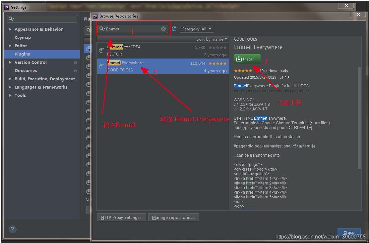Screen dimensions: 369x243
Task: Click the project-level icon beside Version Control
Action: (x=75, y=62)
